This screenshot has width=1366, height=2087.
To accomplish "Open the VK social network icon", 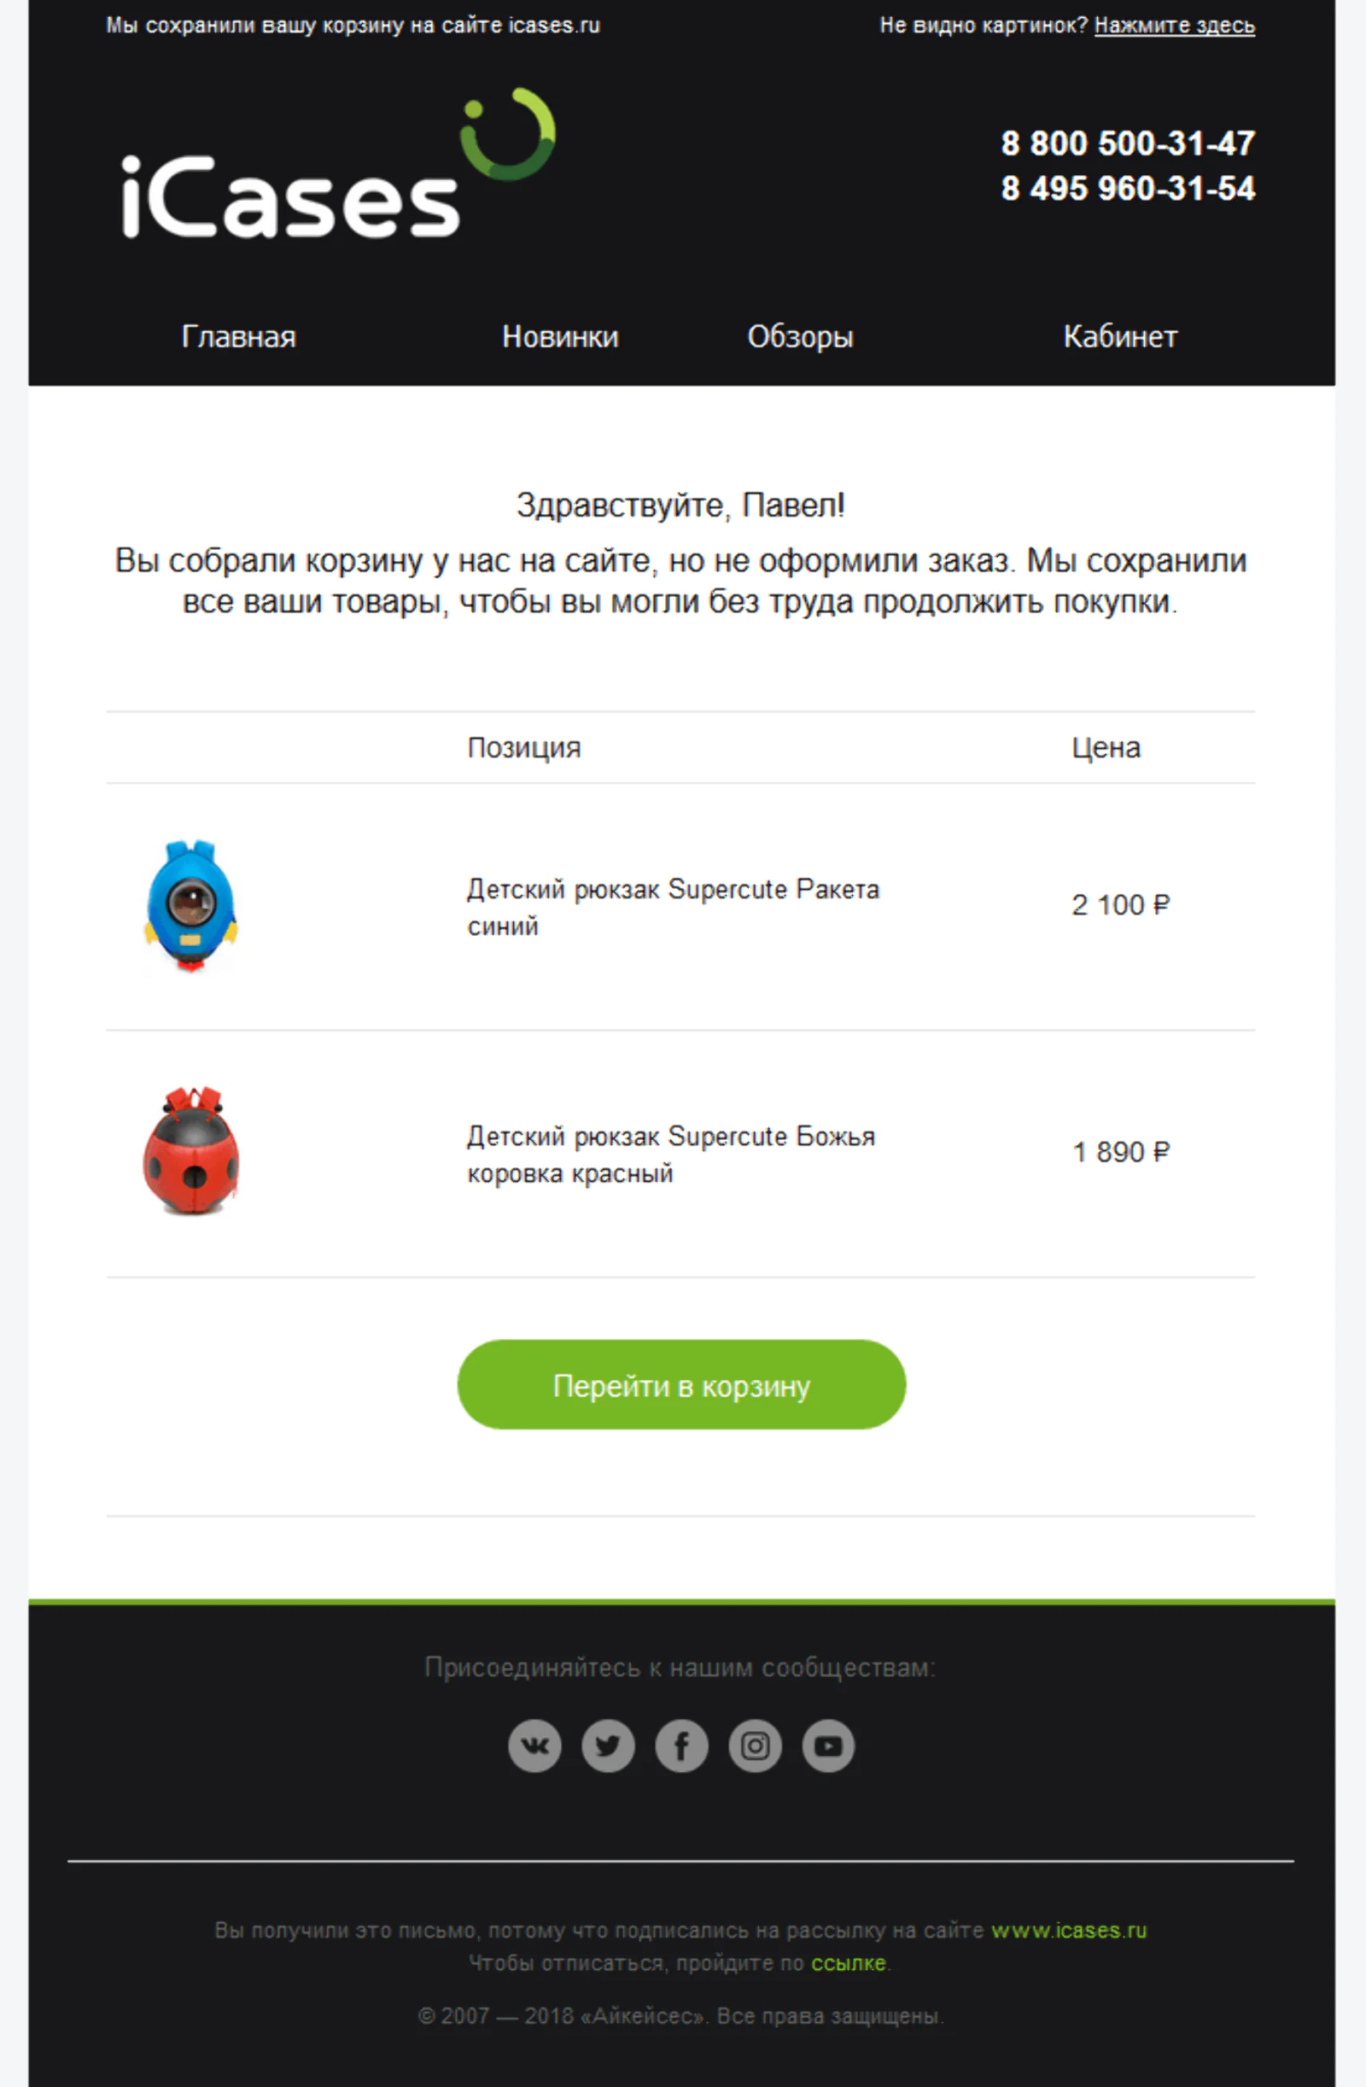I will (x=534, y=1745).
